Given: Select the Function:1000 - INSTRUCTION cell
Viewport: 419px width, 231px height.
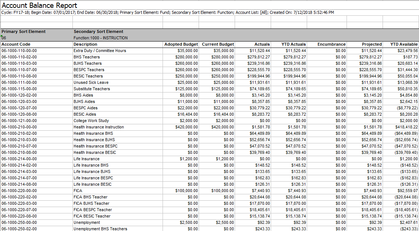Looking at the screenshot, I should [x=101, y=38].
